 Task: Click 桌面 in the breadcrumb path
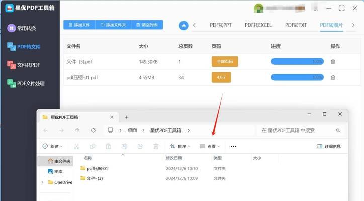click(x=132, y=130)
